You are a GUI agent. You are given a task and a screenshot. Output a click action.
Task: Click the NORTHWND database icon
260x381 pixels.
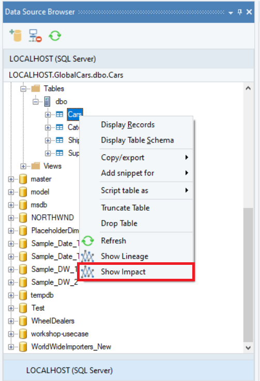pyautogui.click(x=23, y=218)
